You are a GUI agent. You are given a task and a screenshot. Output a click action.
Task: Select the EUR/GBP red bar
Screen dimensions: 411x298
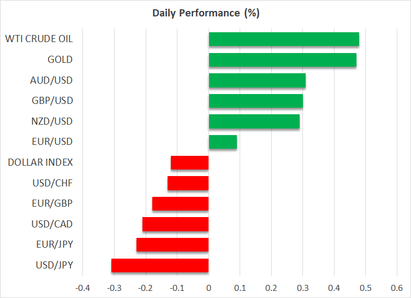coord(181,203)
